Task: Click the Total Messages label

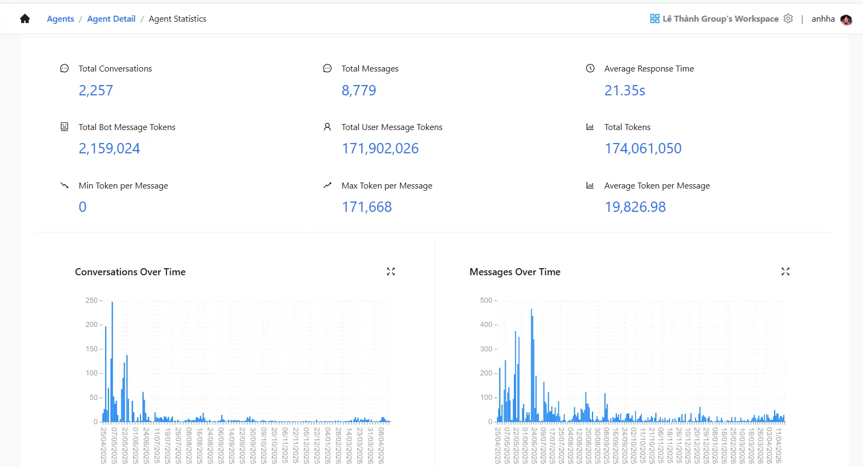Action: (370, 68)
